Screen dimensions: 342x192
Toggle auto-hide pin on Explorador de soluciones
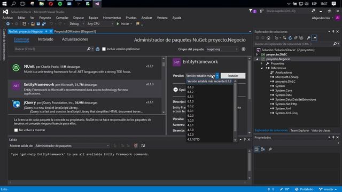333,31
